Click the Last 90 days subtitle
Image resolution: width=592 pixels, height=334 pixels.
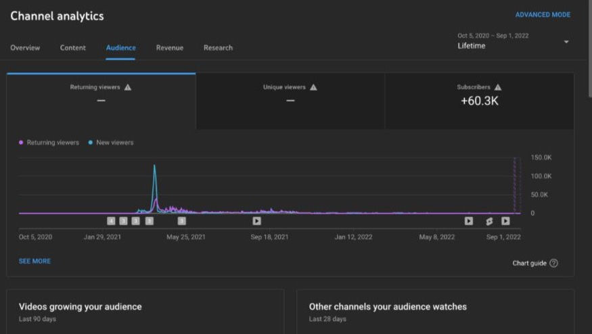pos(37,319)
